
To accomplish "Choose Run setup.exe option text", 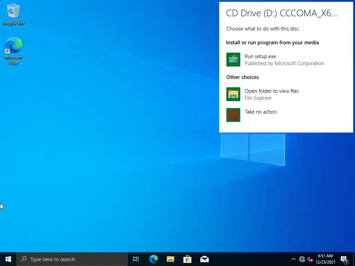I will coord(260,56).
